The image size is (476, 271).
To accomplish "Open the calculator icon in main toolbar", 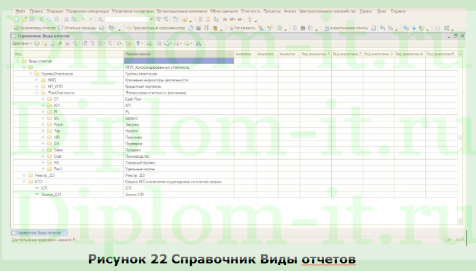I will click(200, 19).
